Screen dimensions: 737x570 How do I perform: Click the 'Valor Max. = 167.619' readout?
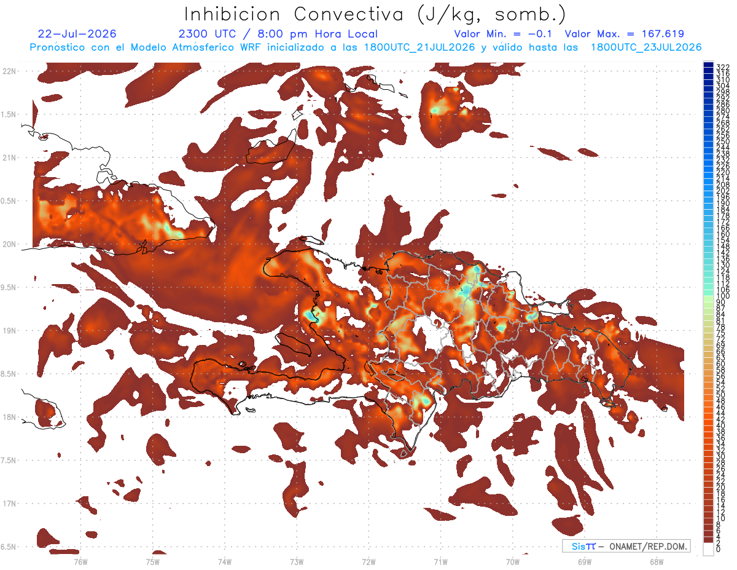(x=625, y=34)
